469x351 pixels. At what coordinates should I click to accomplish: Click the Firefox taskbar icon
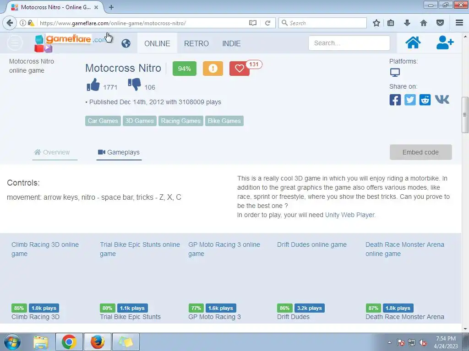pos(98,342)
